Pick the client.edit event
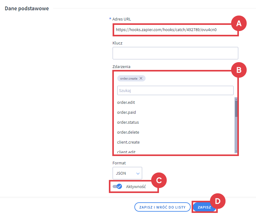256x216 pixels. [x=126, y=152]
